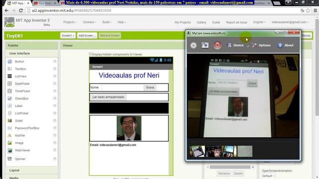Open the Help dropdown menu

pos(122,22)
